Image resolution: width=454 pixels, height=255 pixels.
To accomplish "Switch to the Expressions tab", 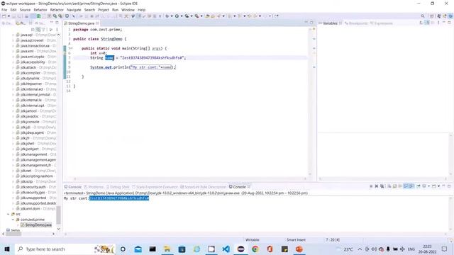I will point(383,23).
